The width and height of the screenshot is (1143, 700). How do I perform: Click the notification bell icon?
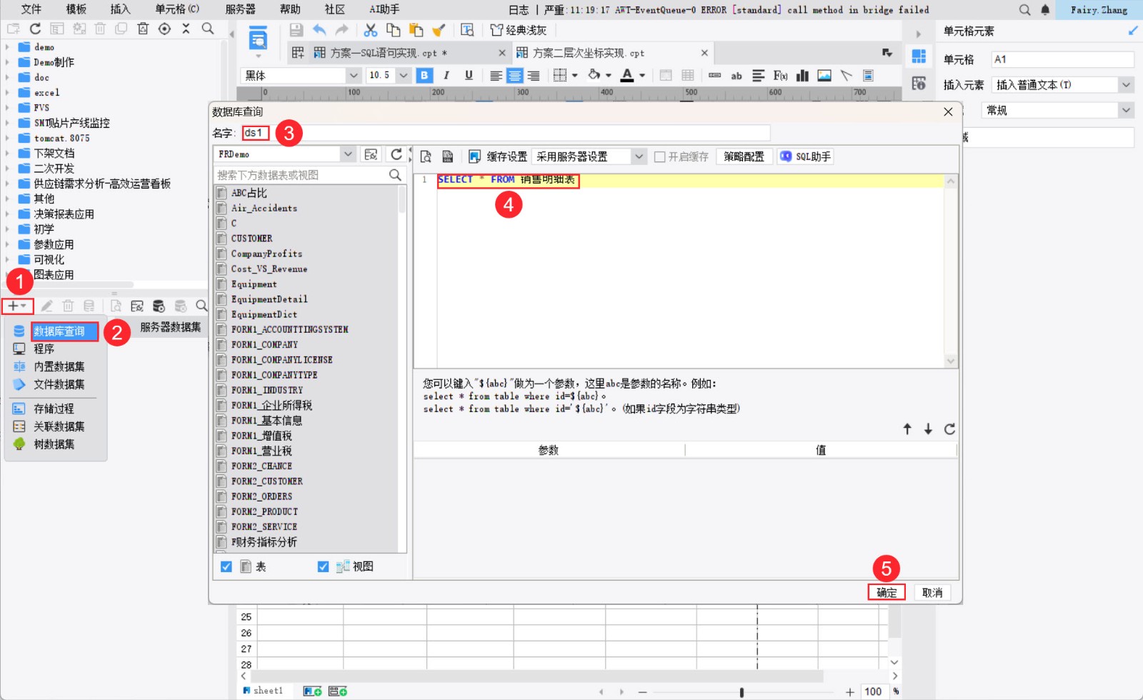[x=1045, y=9]
